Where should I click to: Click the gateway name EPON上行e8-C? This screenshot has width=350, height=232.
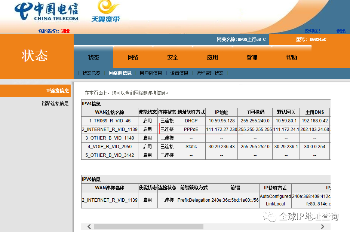tap(252, 39)
